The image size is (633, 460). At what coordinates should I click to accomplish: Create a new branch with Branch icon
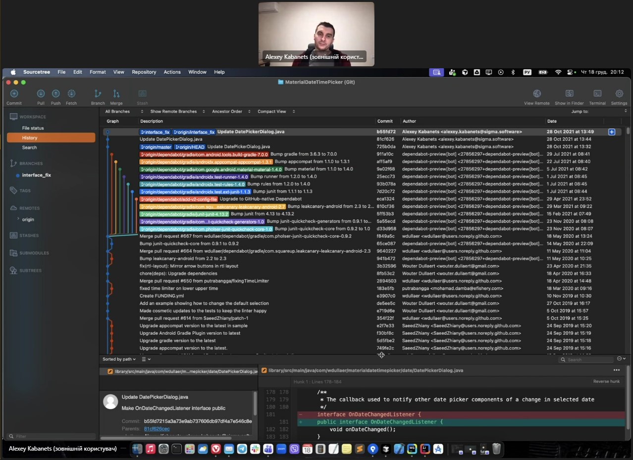[x=98, y=94]
